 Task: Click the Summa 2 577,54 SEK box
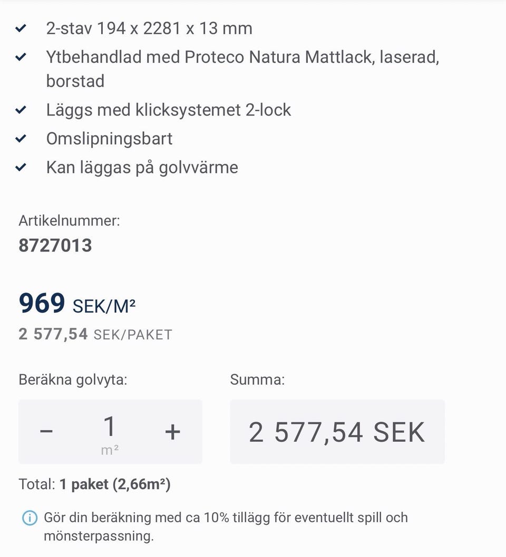tap(337, 432)
